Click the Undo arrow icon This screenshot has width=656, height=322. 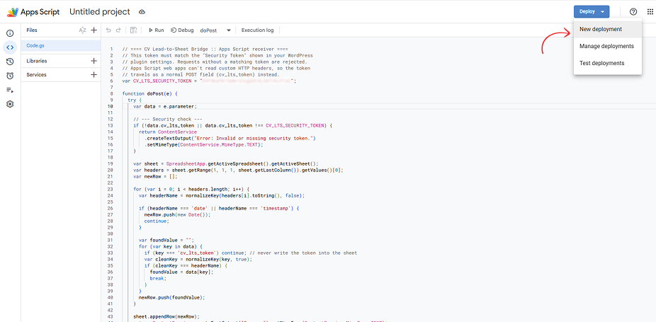click(109, 30)
